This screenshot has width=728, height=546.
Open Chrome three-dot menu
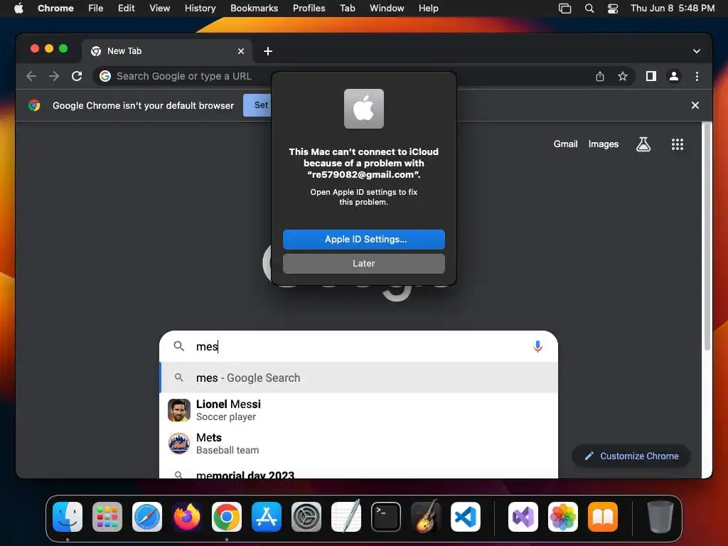coord(697,76)
